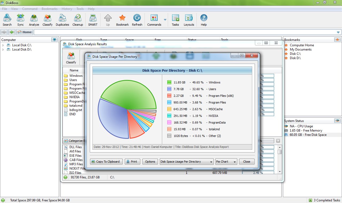This screenshot has height=203, width=342.
Task: Open the address bar dropdown arrow
Action: coord(339,32)
